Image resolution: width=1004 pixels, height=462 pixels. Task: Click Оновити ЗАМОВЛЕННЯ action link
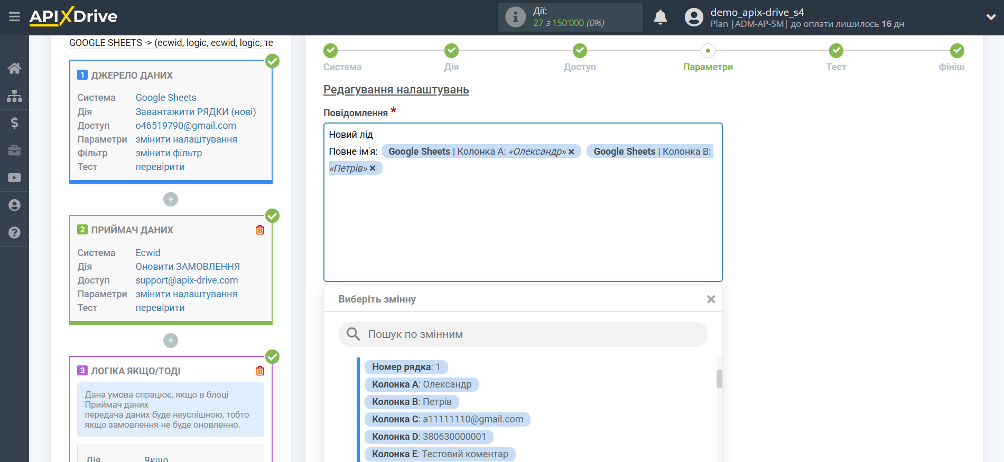(x=188, y=267)
